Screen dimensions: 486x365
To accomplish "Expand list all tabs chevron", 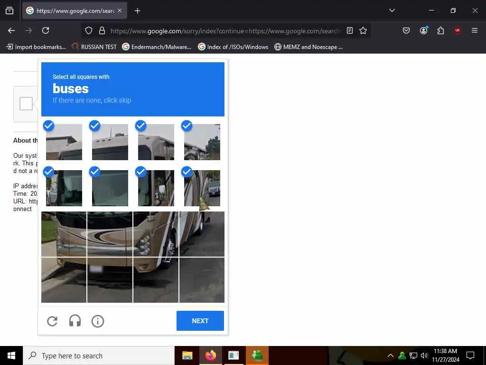I will [x=392, y=10].
